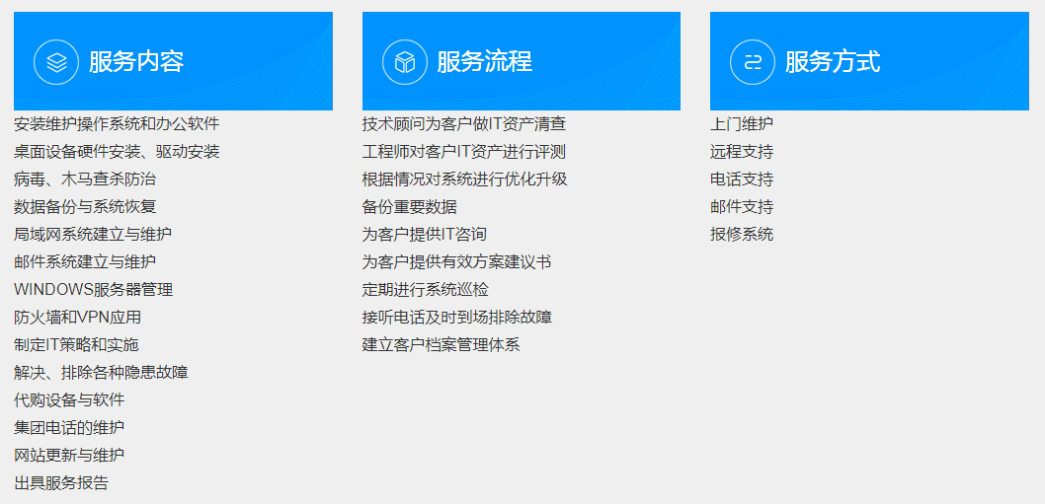The image size is (1045, 504).
Task: Open 报修系统 link
Action: click(x=742, y=235)
